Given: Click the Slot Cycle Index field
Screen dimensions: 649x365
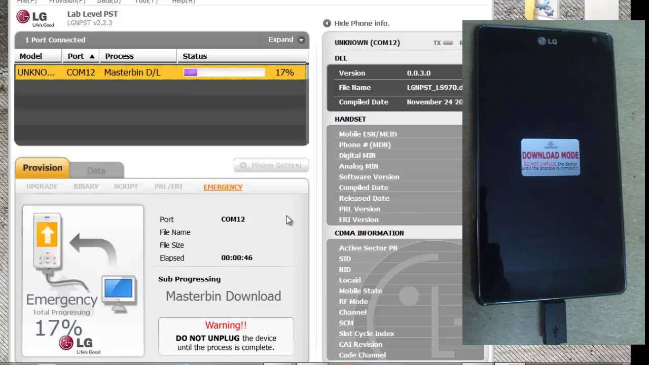Looking at the screenshot, I should point(367,334).
